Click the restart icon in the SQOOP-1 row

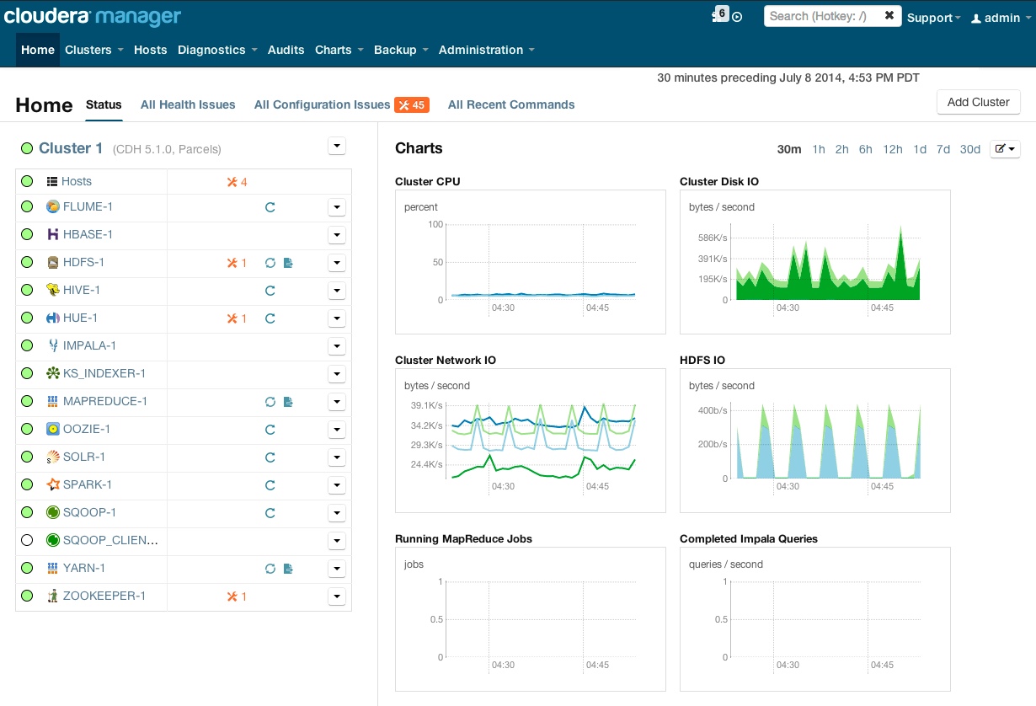point(270,513)
